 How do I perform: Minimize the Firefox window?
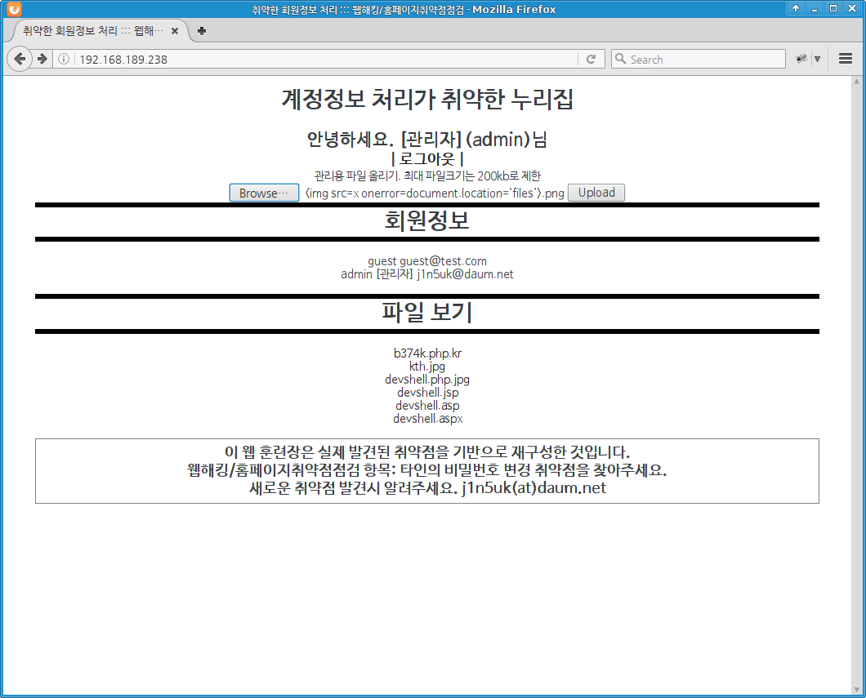[814, 8]
